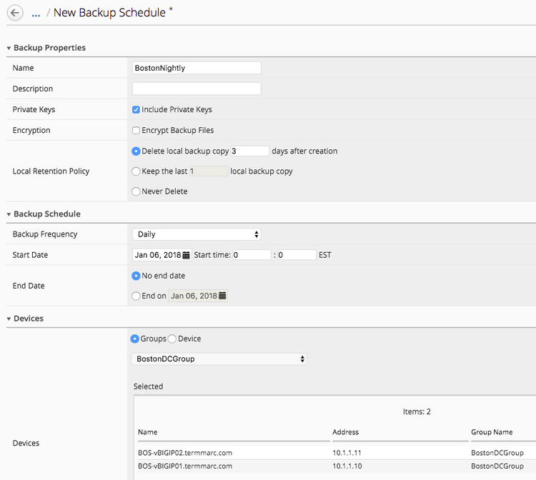The height and width of the screenshot is (480, 536).
Task: Open the Start Date calendar picker icon
Action: 186,255
